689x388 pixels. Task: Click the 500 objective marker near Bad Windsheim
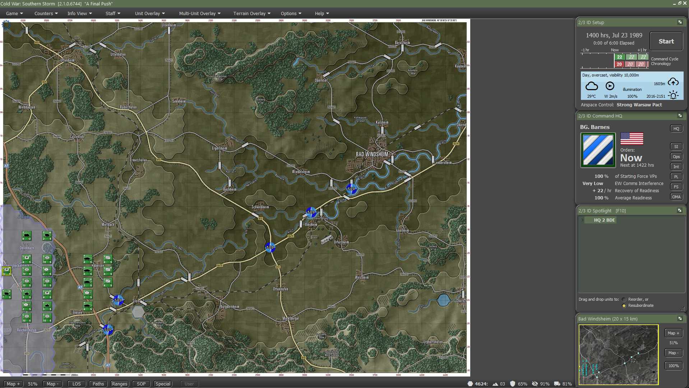[351, 189]
